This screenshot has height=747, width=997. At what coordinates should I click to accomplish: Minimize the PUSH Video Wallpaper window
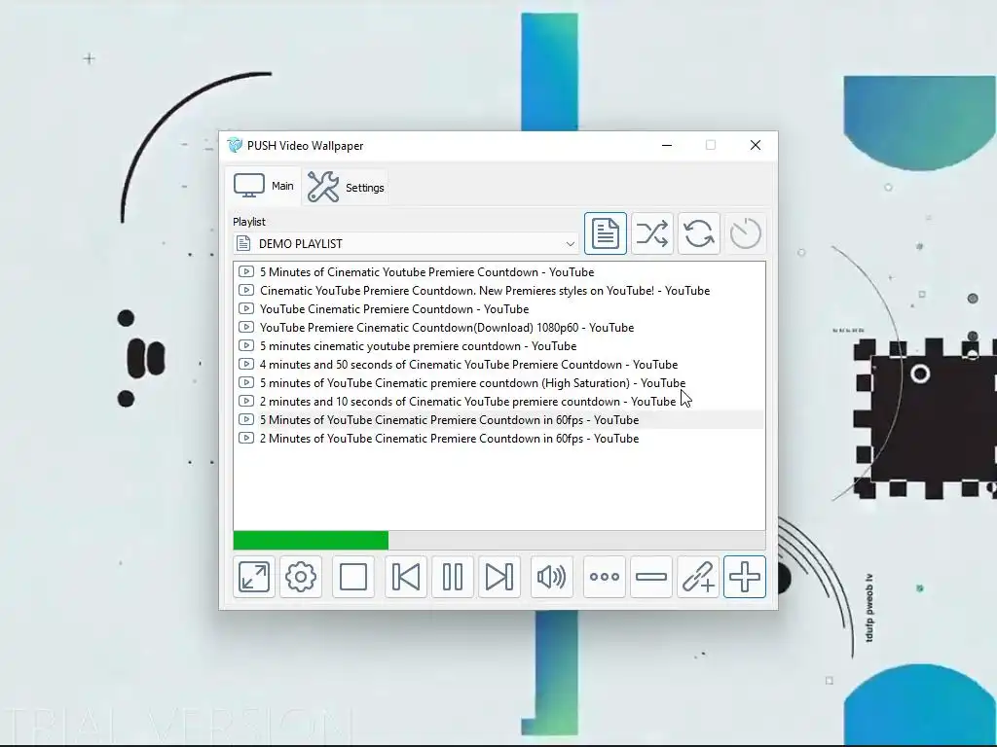pyautogui.click(x=667, y=145)
